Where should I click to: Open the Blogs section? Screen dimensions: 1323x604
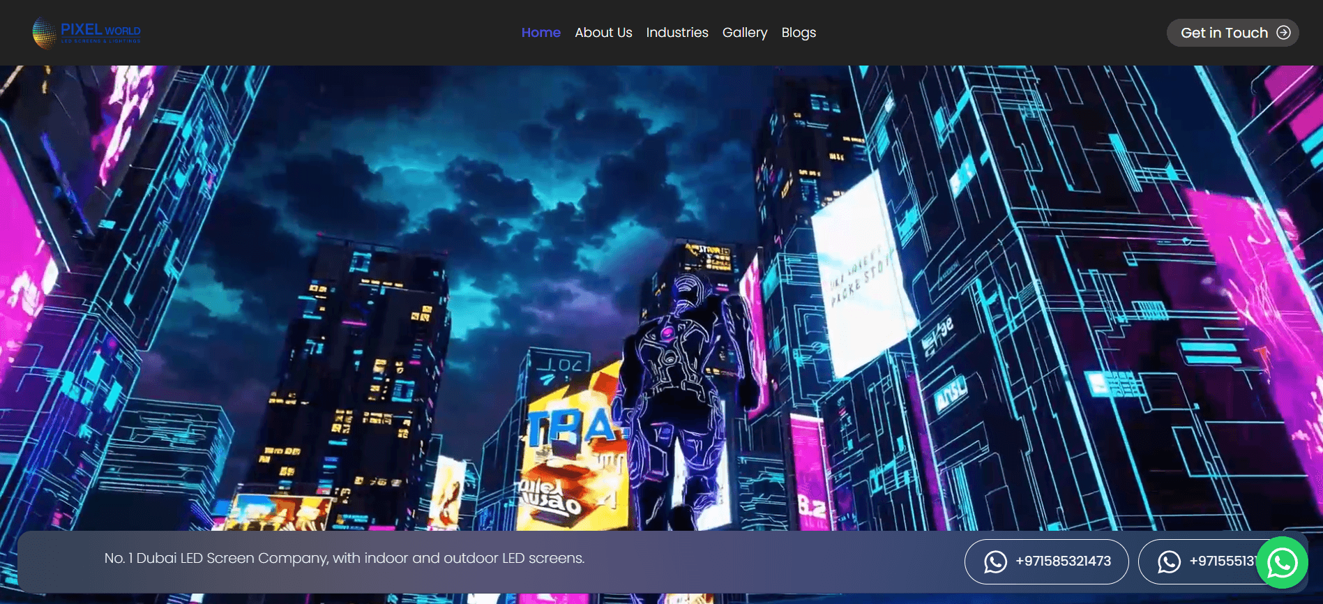point(798,33)
